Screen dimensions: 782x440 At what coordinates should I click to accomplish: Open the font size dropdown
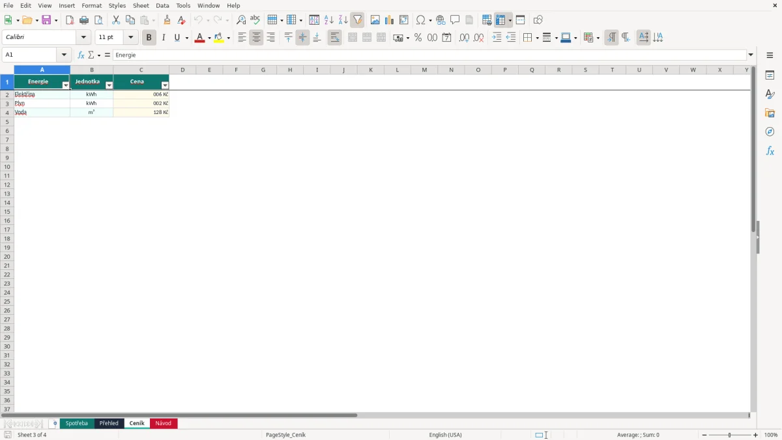point(130,38)
